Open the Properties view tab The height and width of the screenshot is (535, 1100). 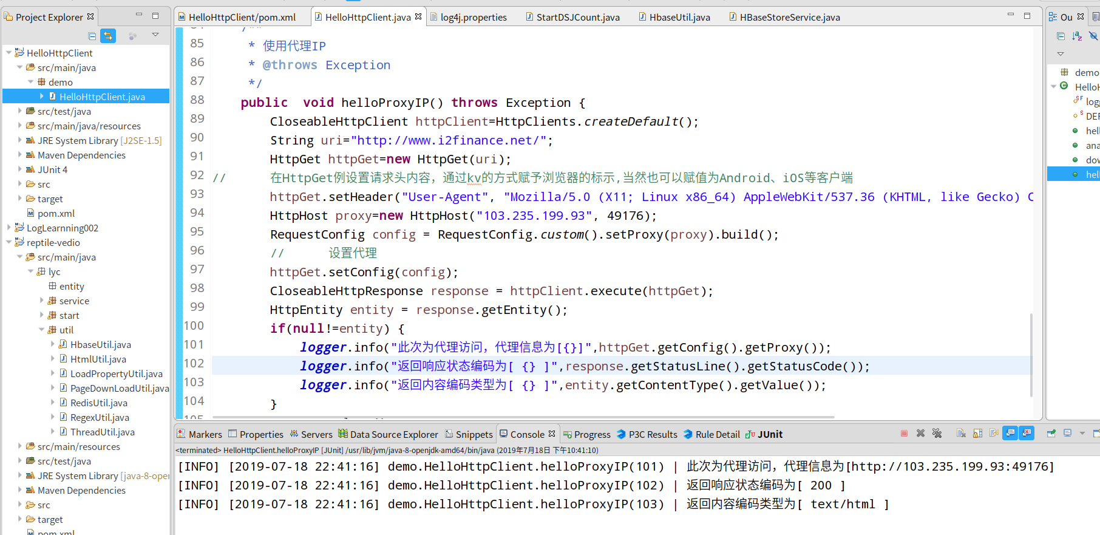tap(256, 434)
